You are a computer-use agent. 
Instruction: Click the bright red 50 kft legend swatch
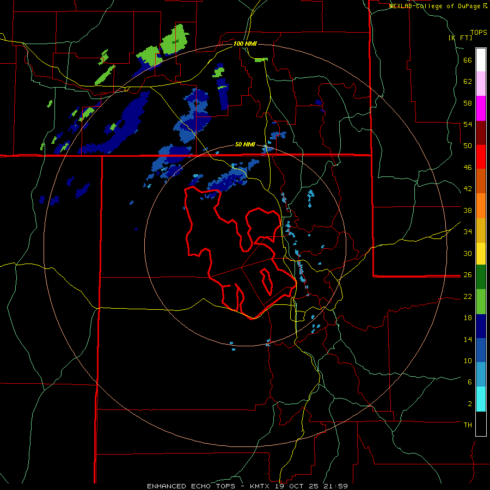(x=481, y=157)
